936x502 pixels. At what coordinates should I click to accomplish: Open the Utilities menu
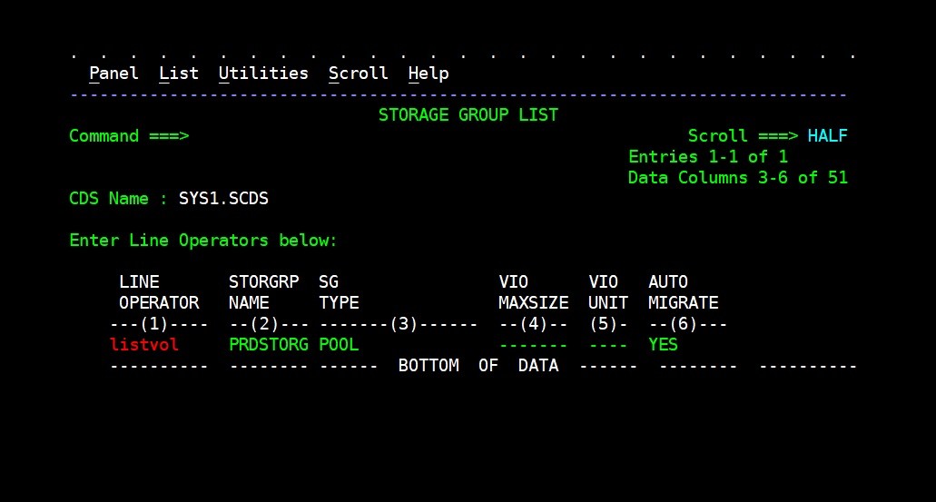pyautogui.click(x=263, y=74)
